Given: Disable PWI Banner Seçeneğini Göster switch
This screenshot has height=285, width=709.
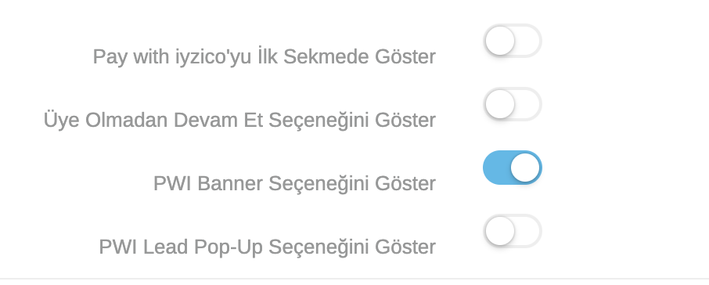Looking at the screenshot, I should pyautogui.click(x=513, y=168).
